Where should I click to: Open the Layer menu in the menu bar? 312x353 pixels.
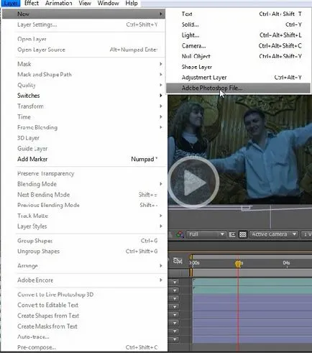tap(11, 4)
